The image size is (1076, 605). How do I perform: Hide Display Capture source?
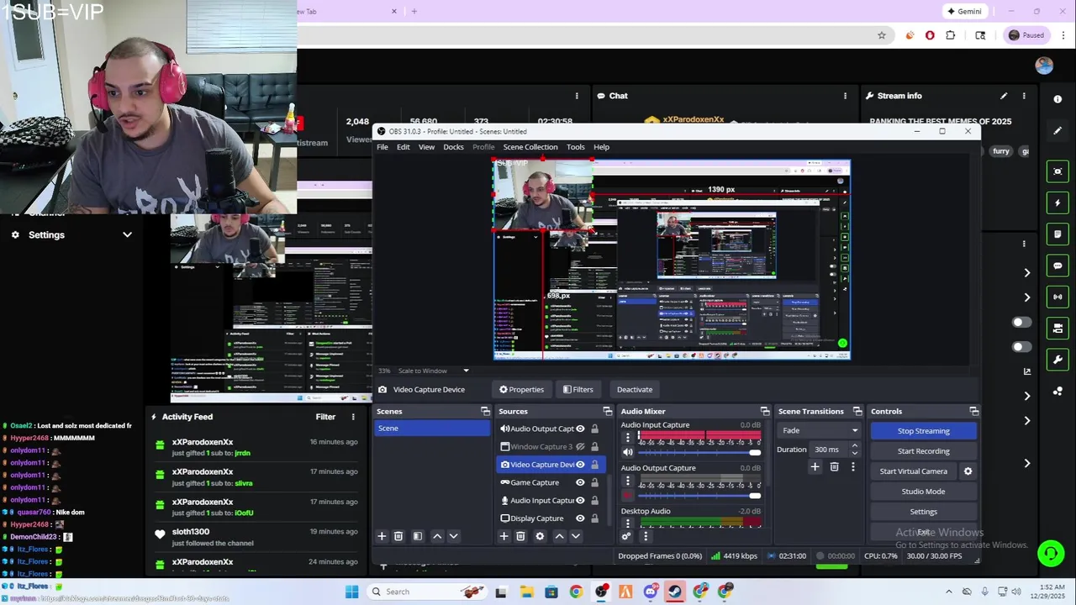[580, 518]
